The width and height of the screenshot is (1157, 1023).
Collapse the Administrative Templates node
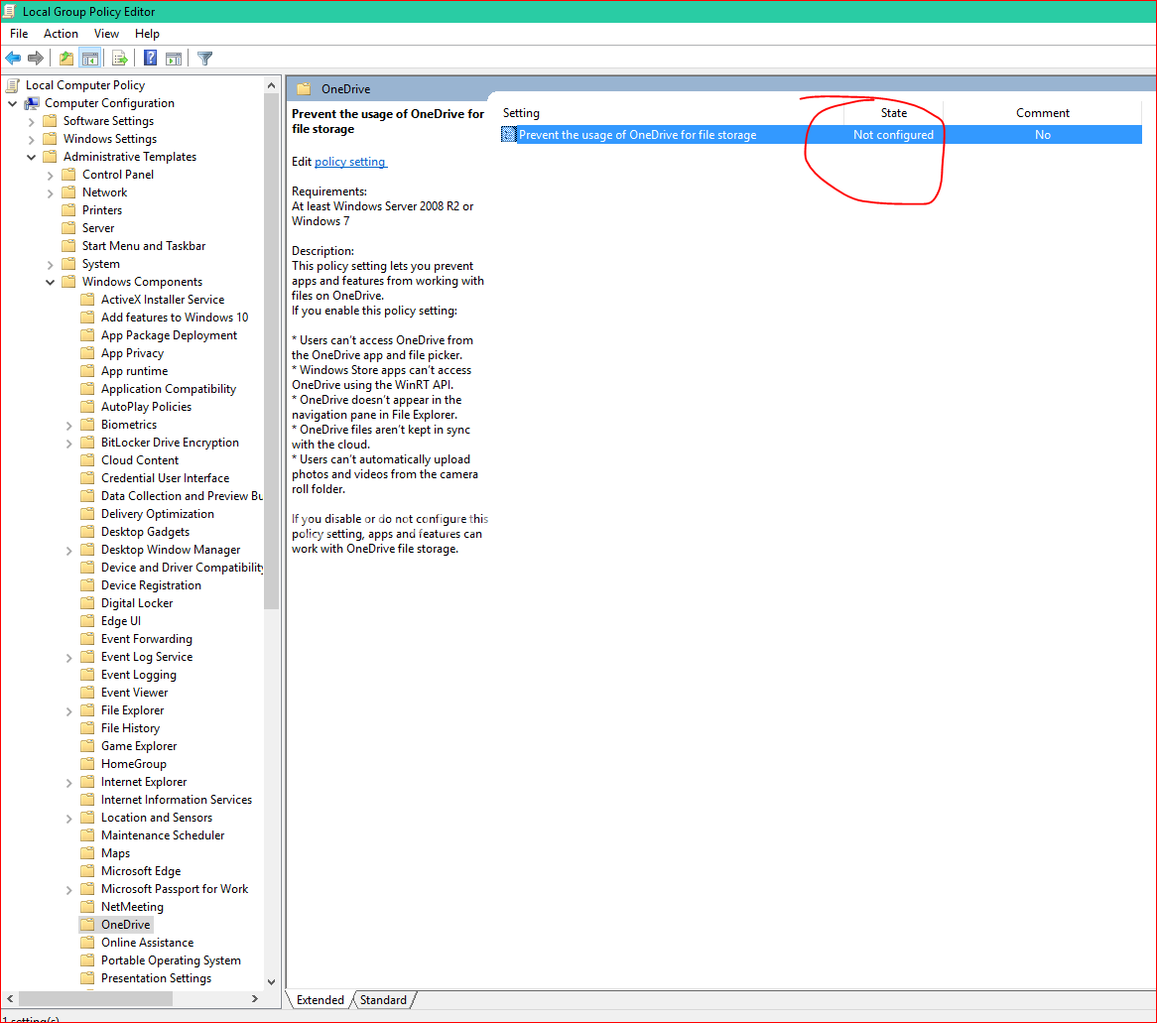tap(31, 157)
